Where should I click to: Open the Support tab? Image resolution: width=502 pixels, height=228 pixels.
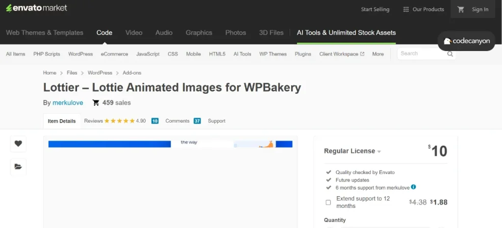217,121
